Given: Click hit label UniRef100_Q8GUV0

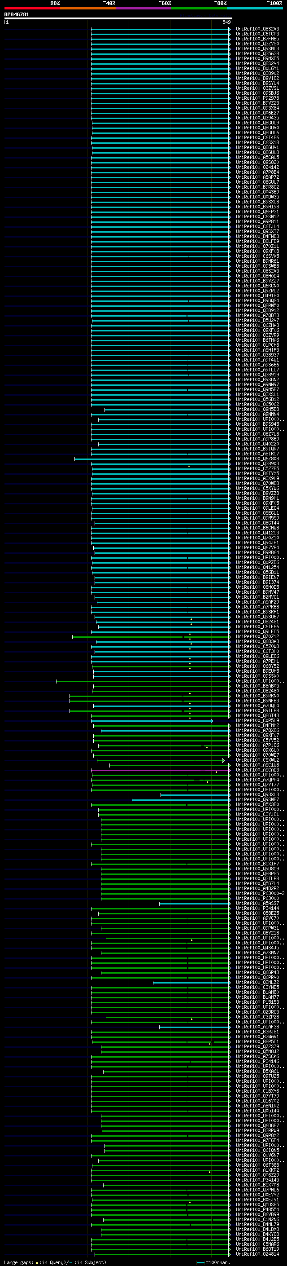Looking at the screenshot, I should coord(257,128).
